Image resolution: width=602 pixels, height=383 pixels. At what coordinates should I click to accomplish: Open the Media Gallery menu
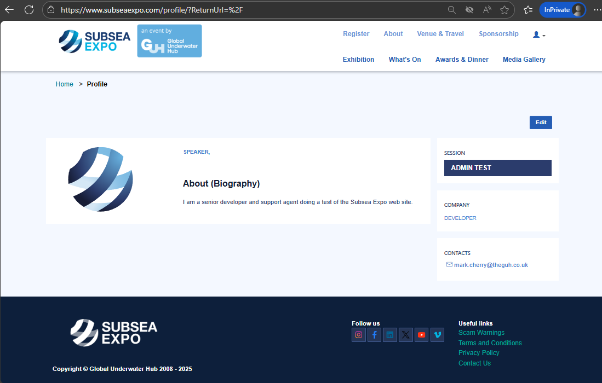[524, 60]
